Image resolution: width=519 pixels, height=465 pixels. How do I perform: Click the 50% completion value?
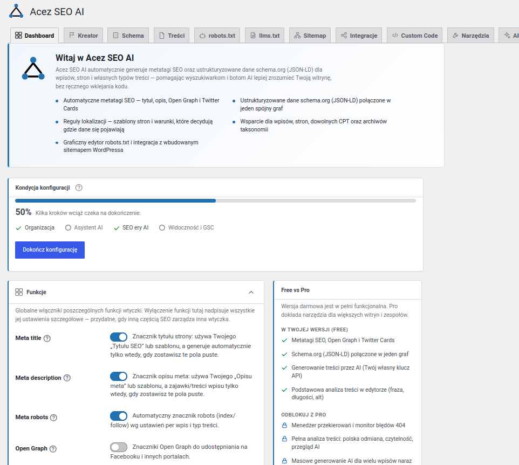24,212
